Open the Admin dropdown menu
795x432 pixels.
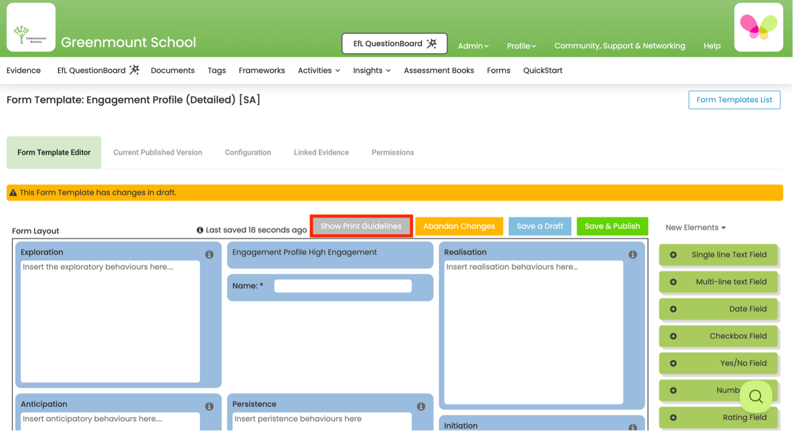pos(474,46)
